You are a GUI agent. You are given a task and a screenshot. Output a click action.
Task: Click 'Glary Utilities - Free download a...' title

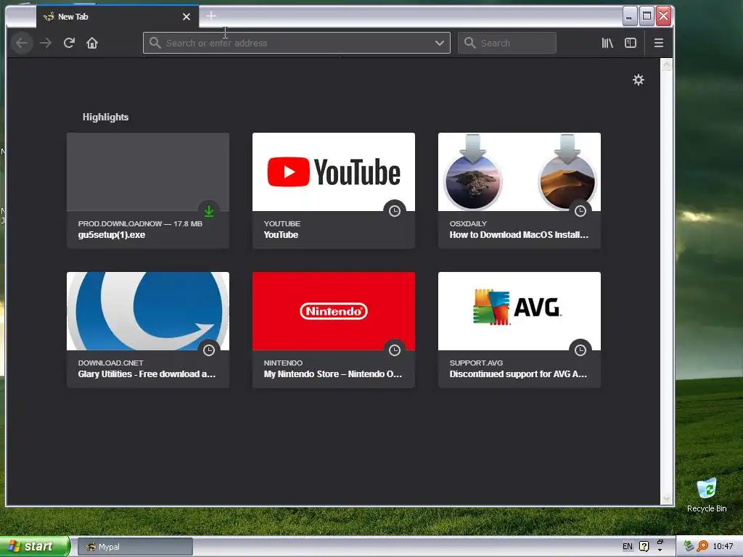147,374
